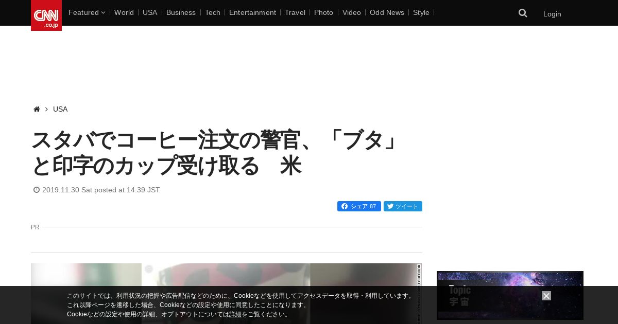Go to the home breadcrumb icon
Viewport: 618px width, 324px height.
(x=37, y=109)
